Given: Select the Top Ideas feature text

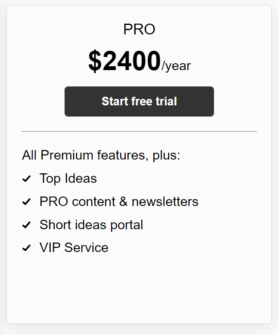Looking at the screenshot, I should pos(68,178).
